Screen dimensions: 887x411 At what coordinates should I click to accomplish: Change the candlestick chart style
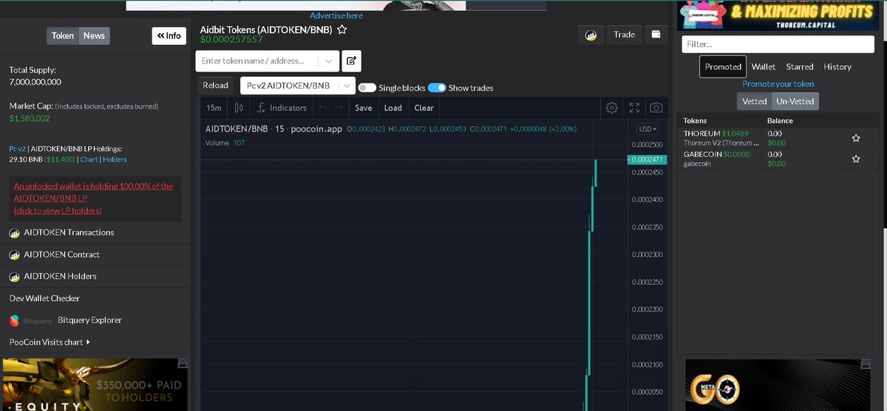point(239,108)
